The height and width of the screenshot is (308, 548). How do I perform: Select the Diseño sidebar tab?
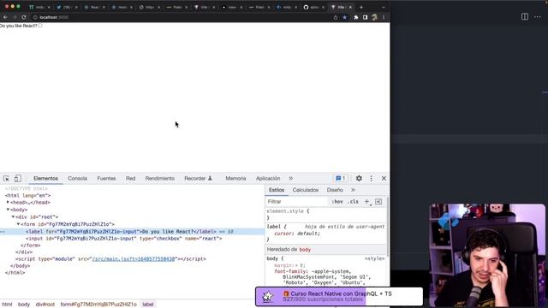click(x=335, y=190)
